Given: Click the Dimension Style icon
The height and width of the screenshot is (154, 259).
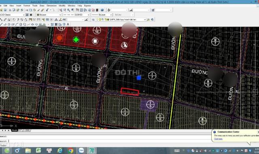Looking at the screenshot, I should coord(131,10).
